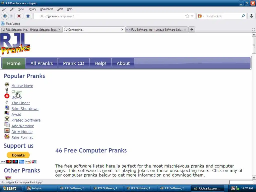Click the yellow Donate button
The height and width of the screenshot is (192, 256).
[x=18, y=155]
